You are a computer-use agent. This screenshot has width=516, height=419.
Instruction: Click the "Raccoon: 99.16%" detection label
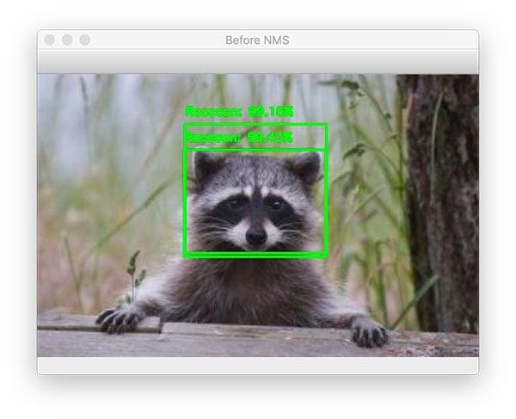[x=239, y=111]
